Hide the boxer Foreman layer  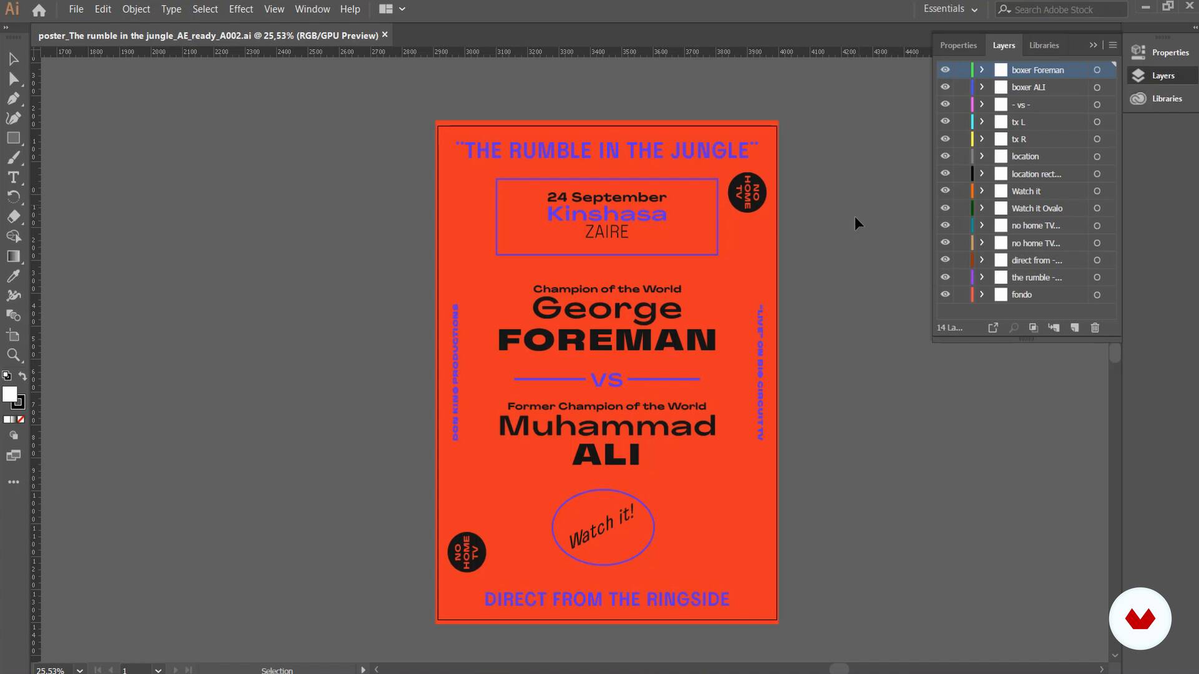(x=945, y=70)
